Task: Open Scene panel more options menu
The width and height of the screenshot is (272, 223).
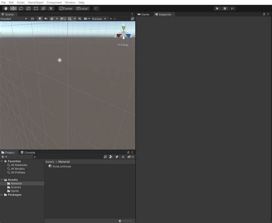Action: (x=132, y=14)
